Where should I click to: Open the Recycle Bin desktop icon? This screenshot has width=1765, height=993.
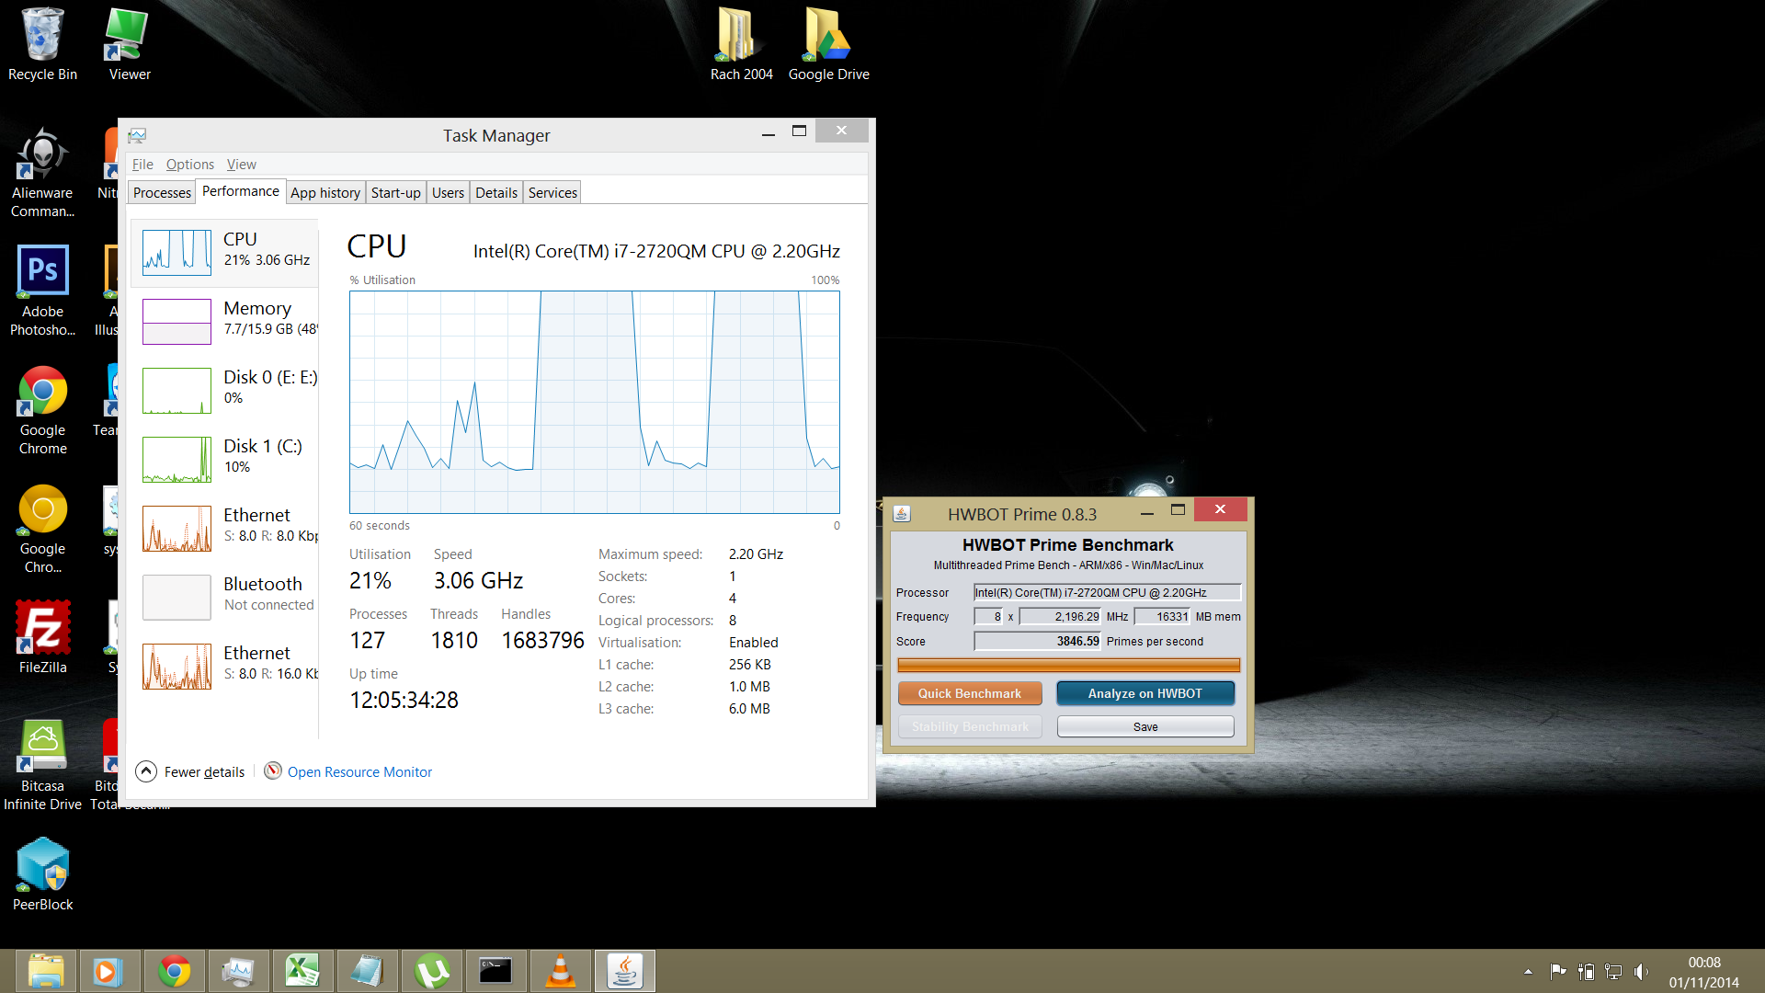(x=42, y=44)
